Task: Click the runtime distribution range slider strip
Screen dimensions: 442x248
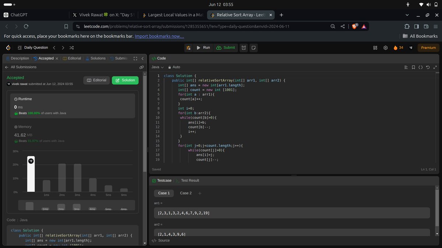Action: pos(76,205)
